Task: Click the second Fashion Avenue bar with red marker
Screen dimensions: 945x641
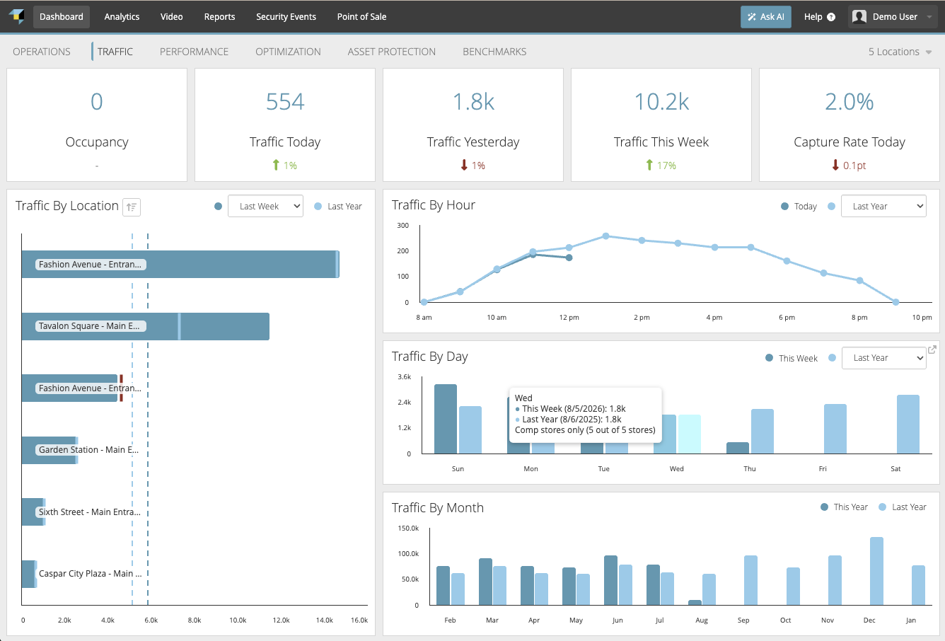Action: point(69,388)
